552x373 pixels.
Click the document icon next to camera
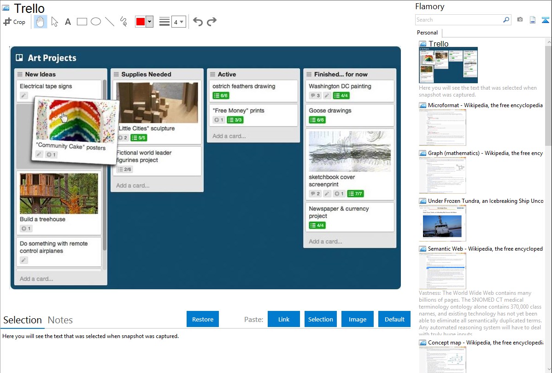(x=533, y=20)
